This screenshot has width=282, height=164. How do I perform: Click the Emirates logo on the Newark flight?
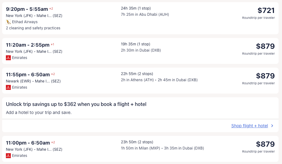point(8,87)
